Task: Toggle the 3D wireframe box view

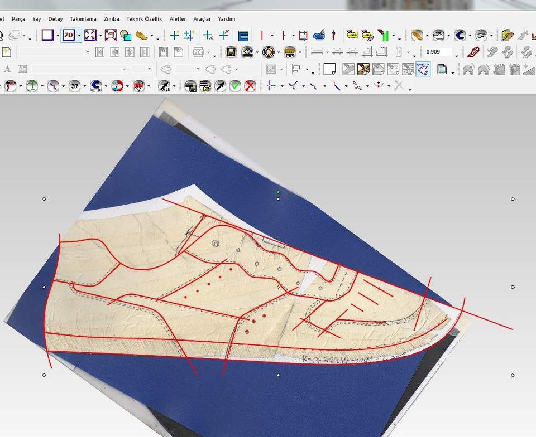Action: pos(111,35)
